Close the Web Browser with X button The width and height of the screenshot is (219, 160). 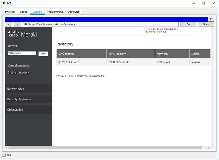click(x=211, y=19)
